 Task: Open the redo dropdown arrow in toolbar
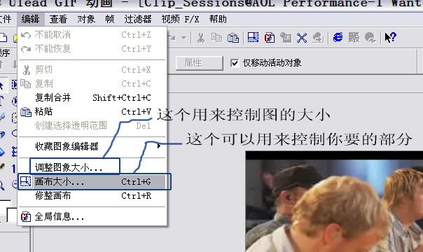coord(183,38)
